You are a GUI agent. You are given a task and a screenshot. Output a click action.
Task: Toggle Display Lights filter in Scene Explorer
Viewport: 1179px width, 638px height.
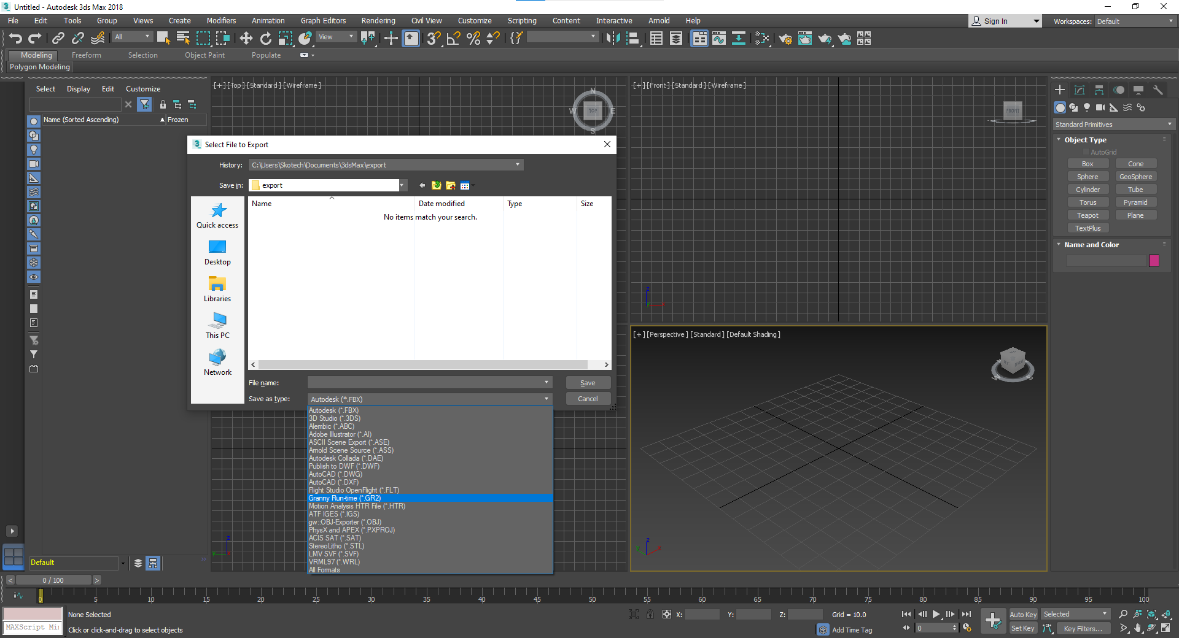coord(34,150)
